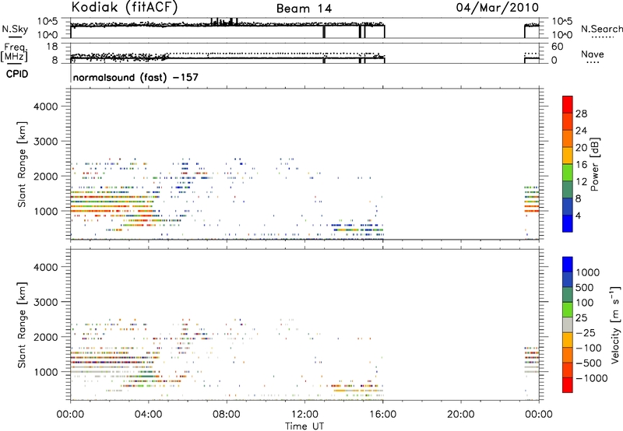Viewport: 623px width, 431px height.
Task: Click the "3000" tick on the velocity panel axis
Action: point(45,302)
